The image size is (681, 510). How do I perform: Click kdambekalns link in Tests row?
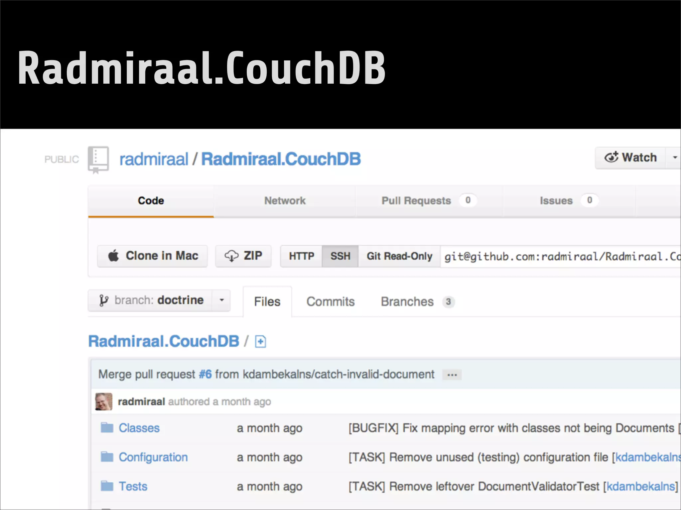pos(640,486)
